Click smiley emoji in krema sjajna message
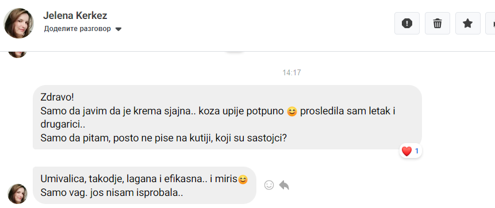 (292, 111)
